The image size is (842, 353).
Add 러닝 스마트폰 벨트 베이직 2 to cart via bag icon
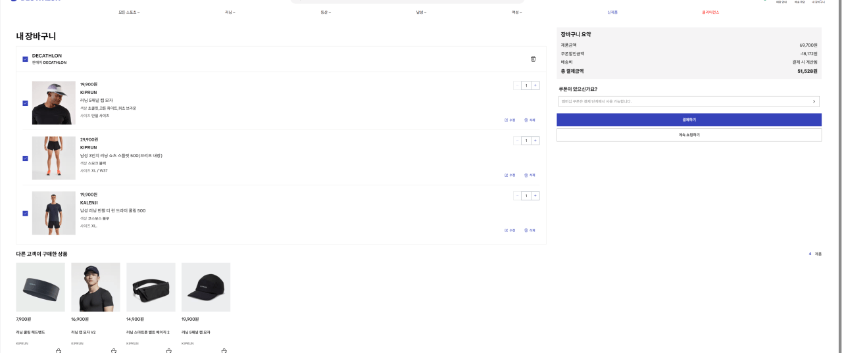(169, 350)
